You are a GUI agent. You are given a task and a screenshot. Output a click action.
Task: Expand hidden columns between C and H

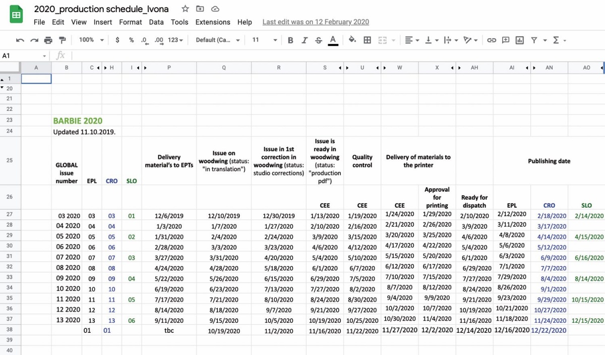click(102, 68)
